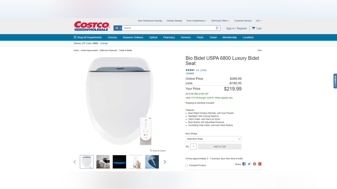The image size is (337, 189).
Task: Open the All search category dropdown
Action: coord(118,28)
